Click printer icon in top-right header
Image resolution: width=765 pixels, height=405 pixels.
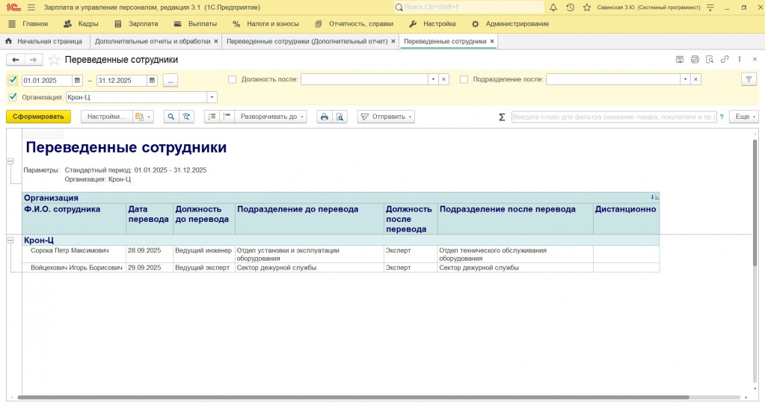(695, 60)
